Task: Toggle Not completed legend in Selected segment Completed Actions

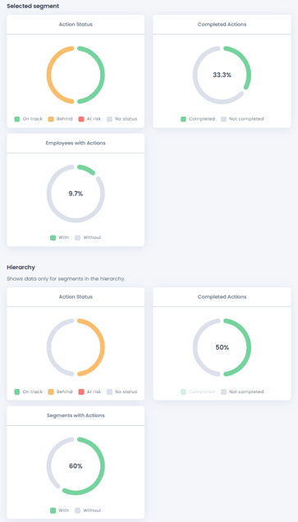Action: click(x=242, y=119)
